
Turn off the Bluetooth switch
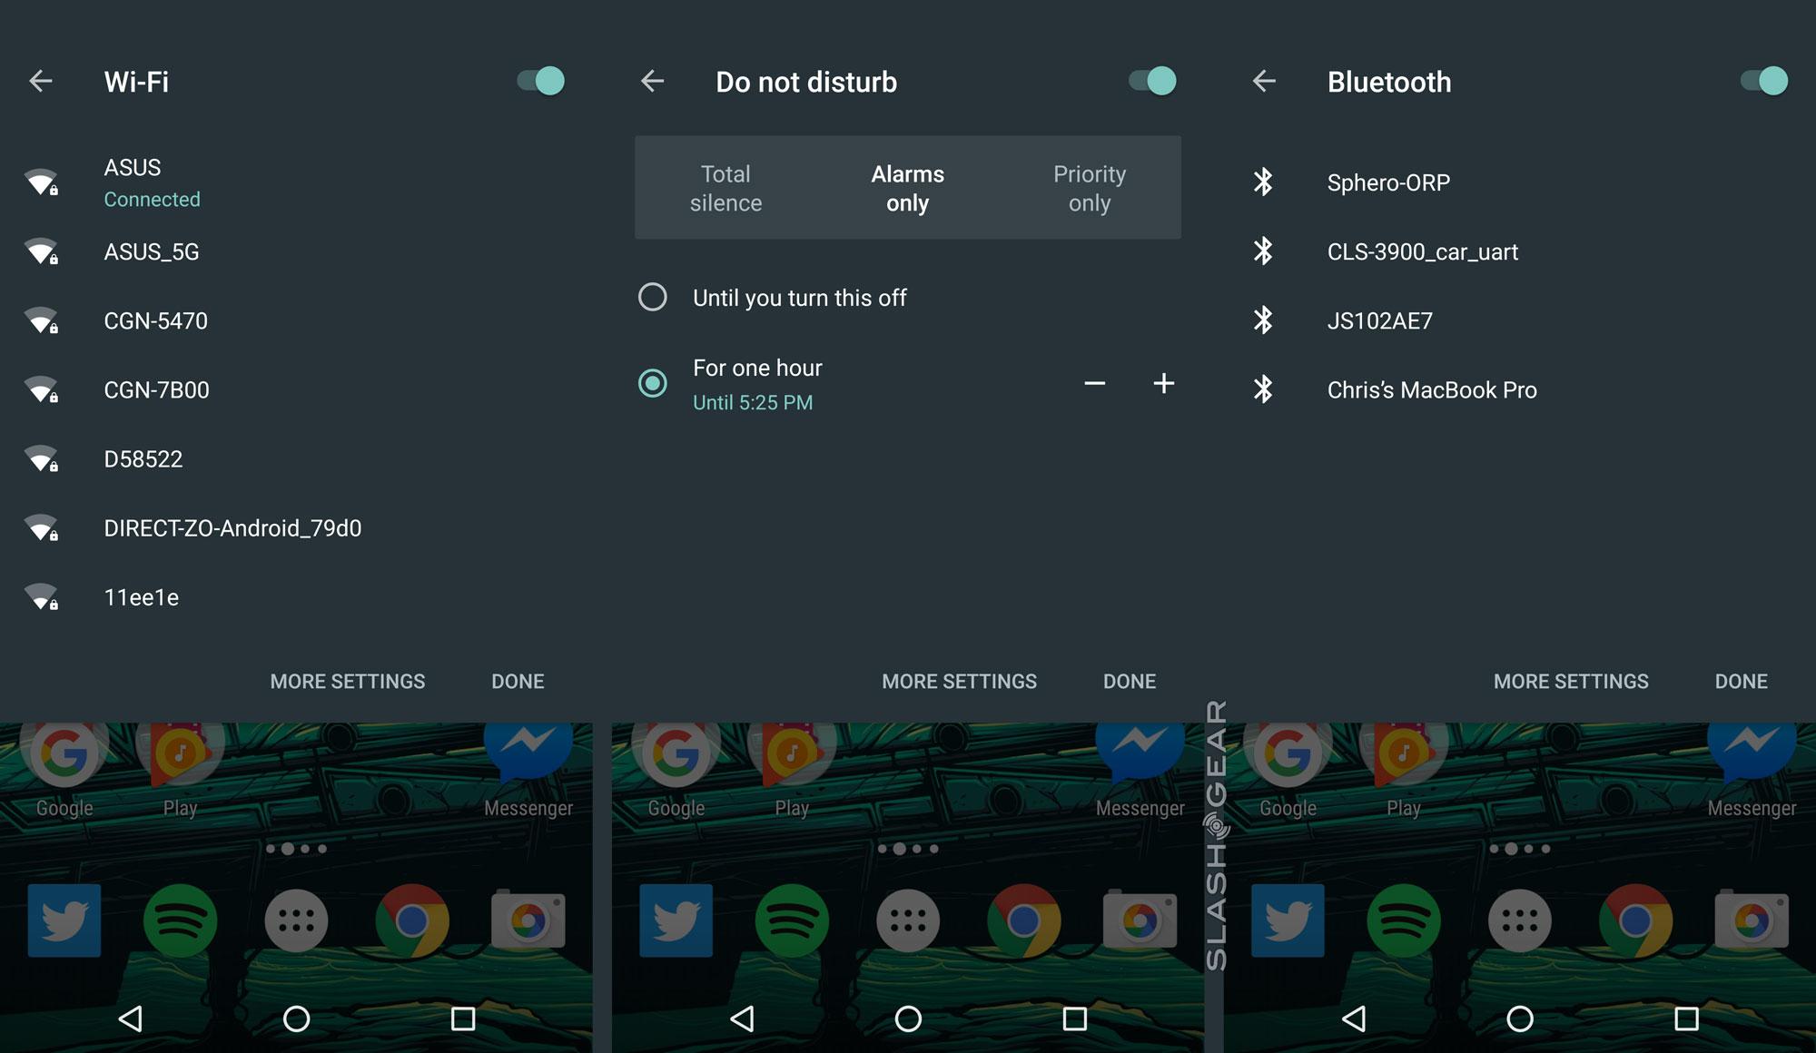tap(1764, 81)
